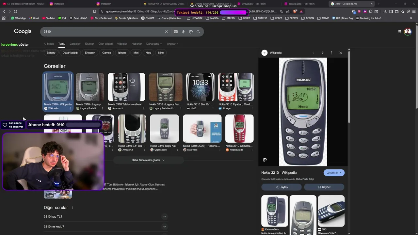Expand the question 3310 ne kodu?
The image size is (418, 235).
coord(105,227)
